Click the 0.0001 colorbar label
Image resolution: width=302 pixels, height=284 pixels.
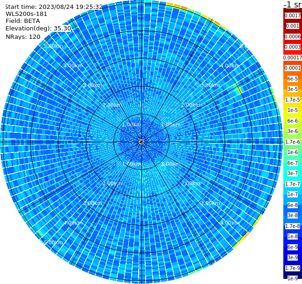(x=293, y=68)
